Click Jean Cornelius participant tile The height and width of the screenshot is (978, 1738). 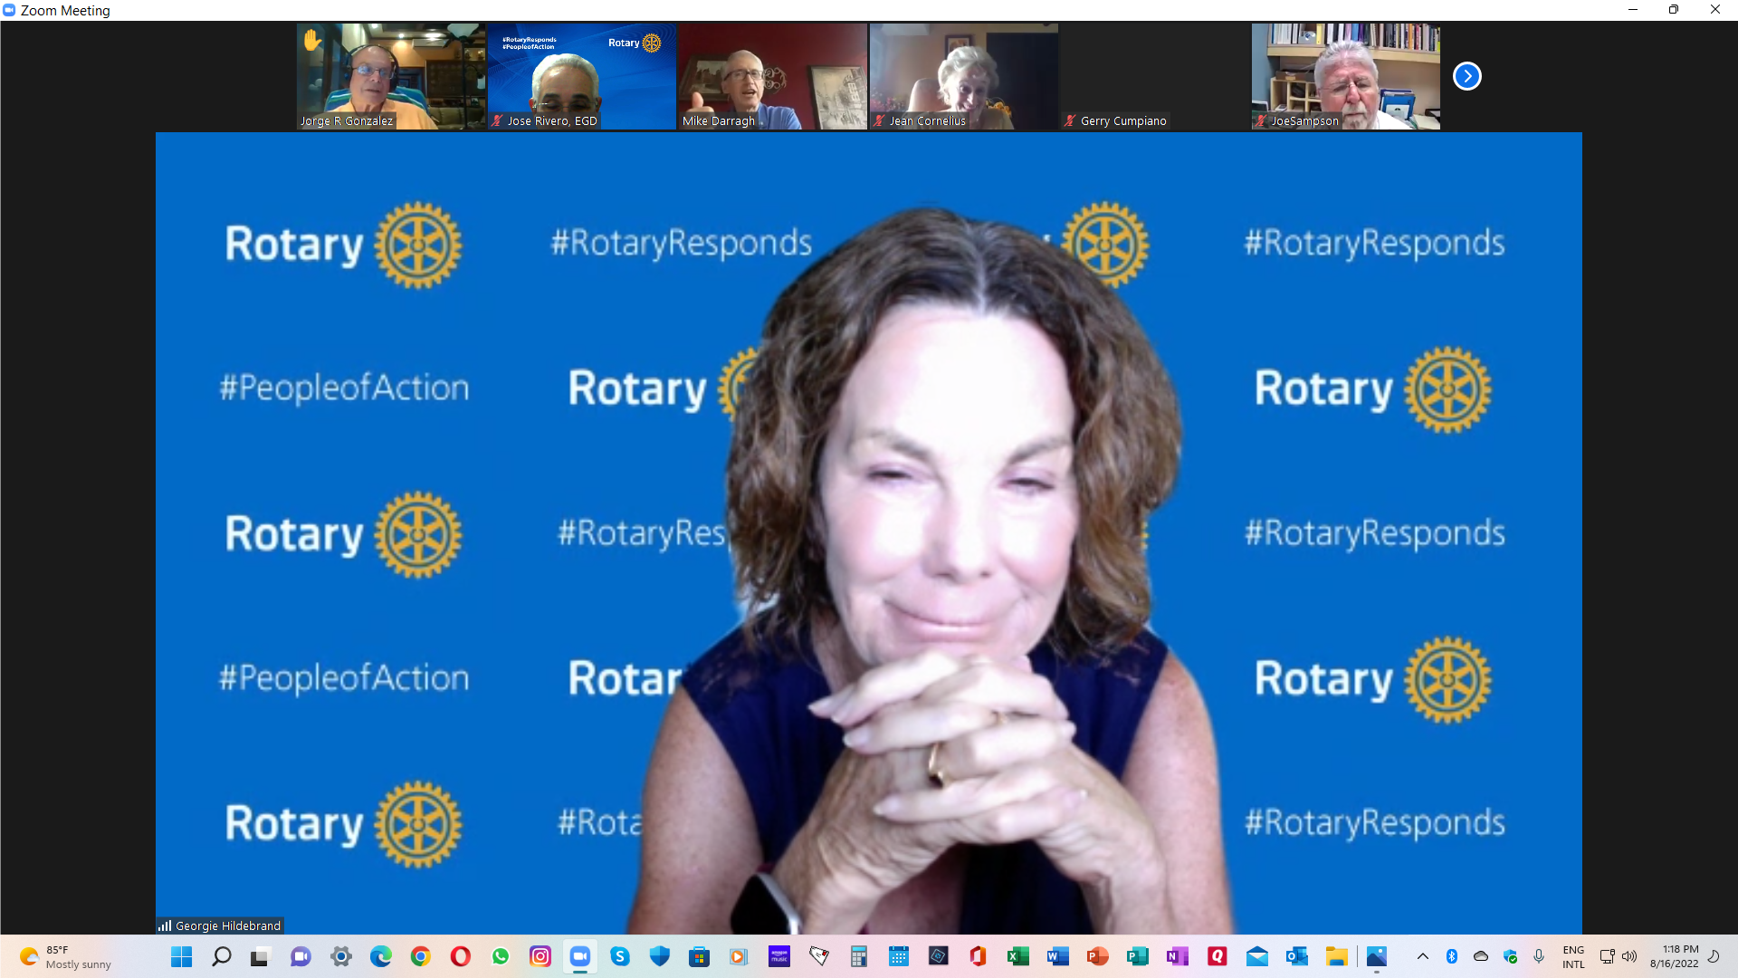(x=963, y=76)
